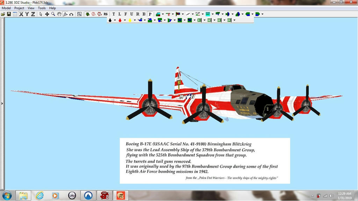This screenshot has height=201, width=358.
Task: Click the Save floppy disk icon
Action: coord(9,14)
